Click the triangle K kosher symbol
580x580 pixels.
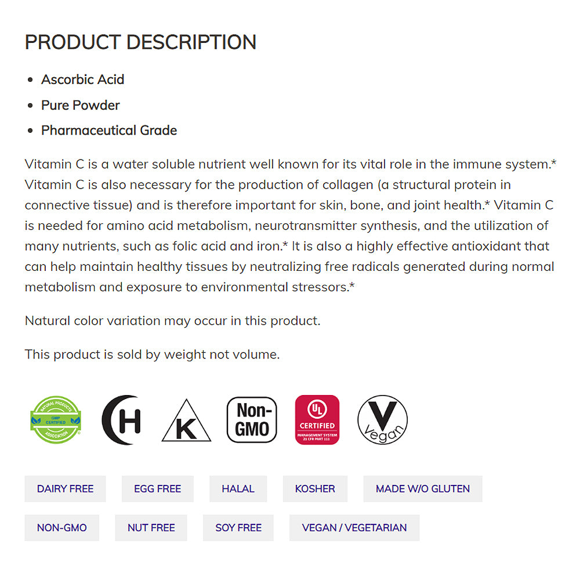tap(186, 422)
